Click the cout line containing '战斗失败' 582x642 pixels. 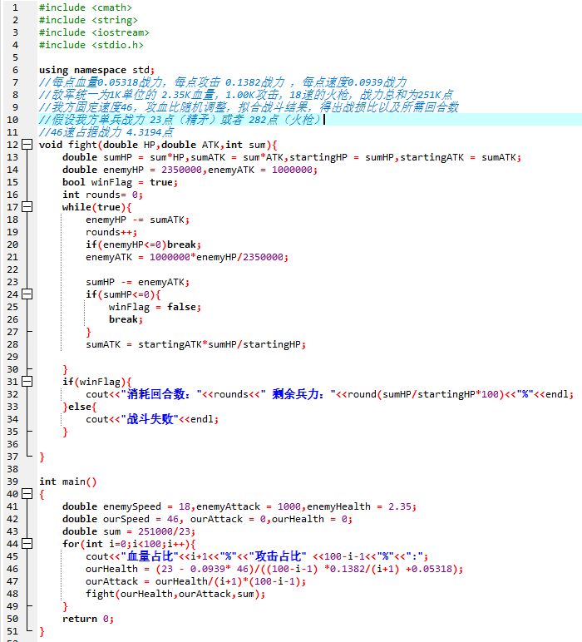[152, 419]
